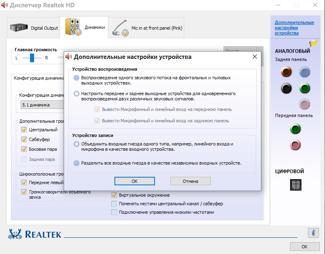
Task: Open the 5.1 динамика configuration dropdown
Action: coord(42,105)
